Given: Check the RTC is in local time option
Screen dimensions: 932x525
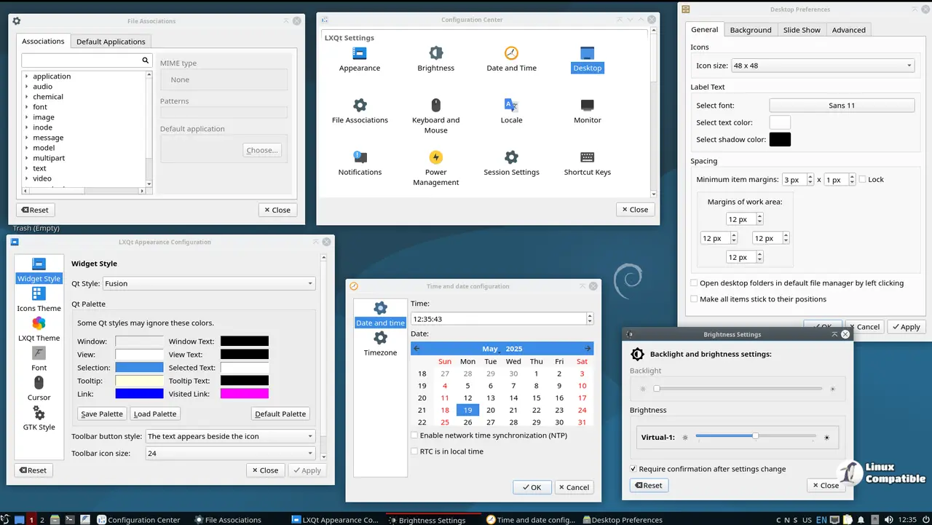Looking at the screenshot, I should (x=414, y=450).
